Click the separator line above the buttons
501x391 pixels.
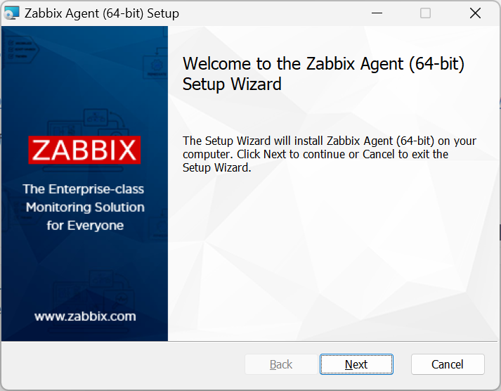point(251,342)
